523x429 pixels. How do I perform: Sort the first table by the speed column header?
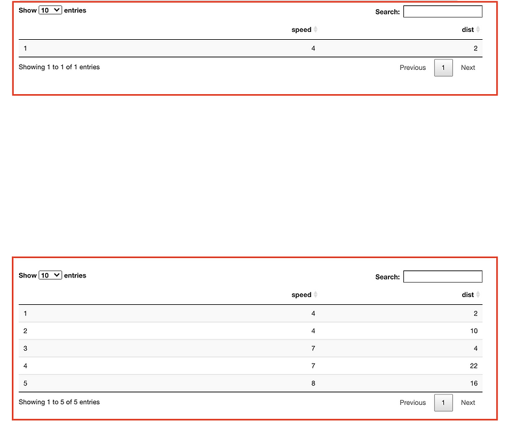(x=302, y=29)
